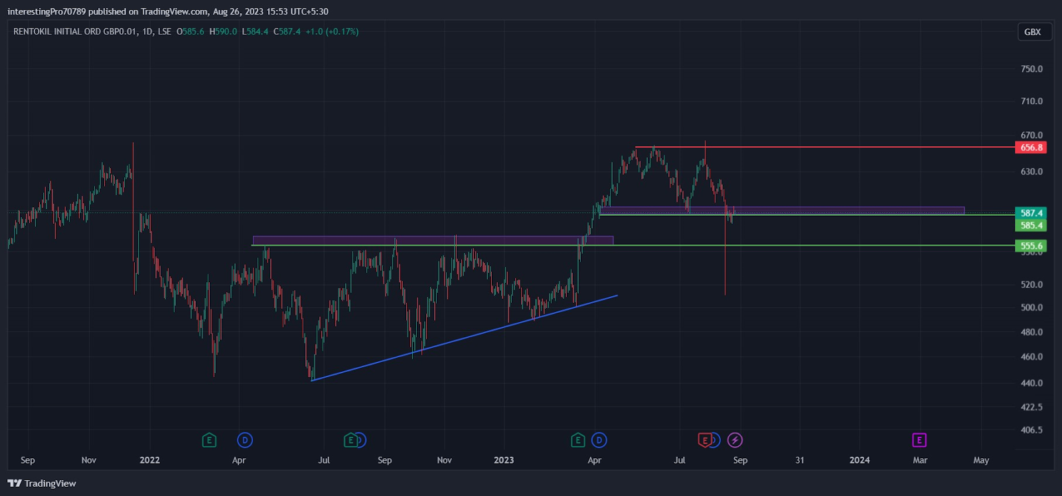Click the red 656.8 price label
1062x496 pixels.
click(x=1031, y=147)
